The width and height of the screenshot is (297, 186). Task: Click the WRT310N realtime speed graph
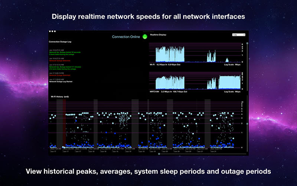click(195, 81)
